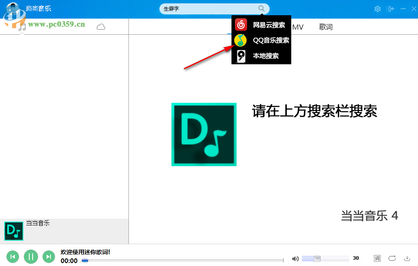This screenshot has height=266, width=418.
Task: Select the QQ Music search icon
Action: pos(240,40)
